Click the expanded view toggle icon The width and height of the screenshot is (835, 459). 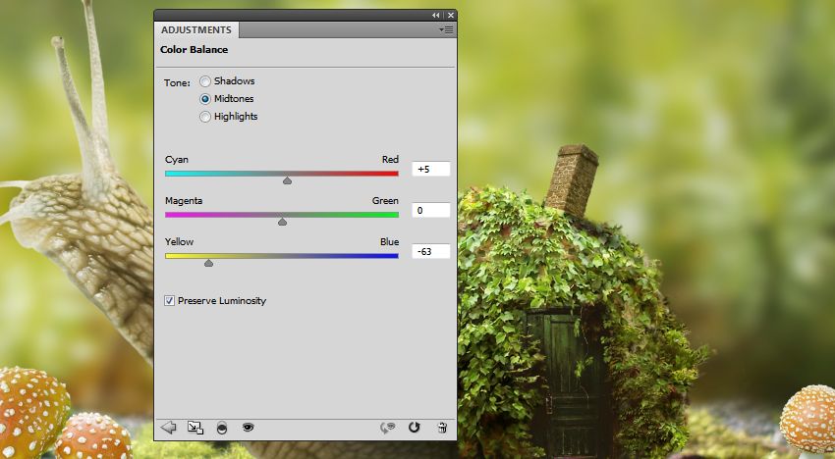point(195,427)
